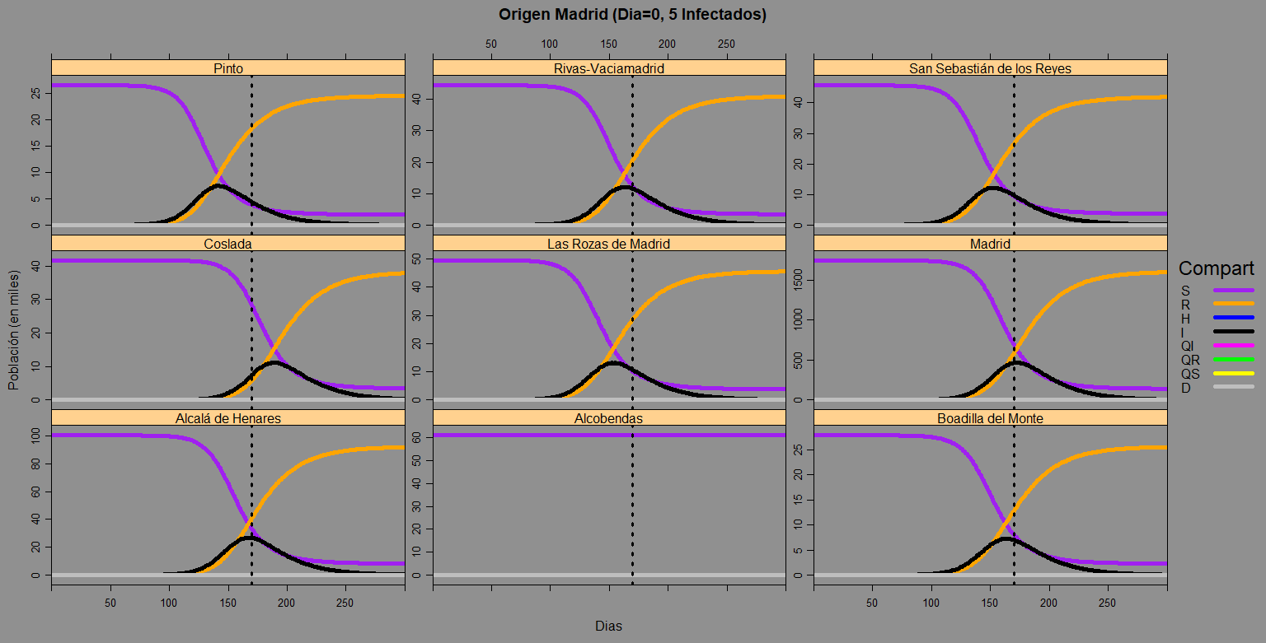Select the Alcobendas panel header strip
The width and height of the screenshot is (1266, 643).
point(609,418)
